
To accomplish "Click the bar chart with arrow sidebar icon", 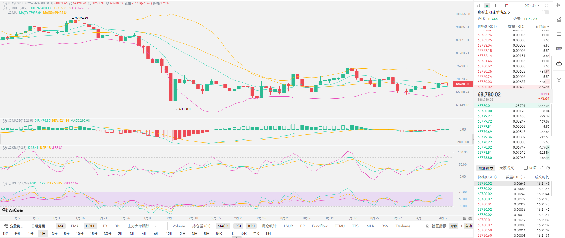I will click(x=559, y=20).
